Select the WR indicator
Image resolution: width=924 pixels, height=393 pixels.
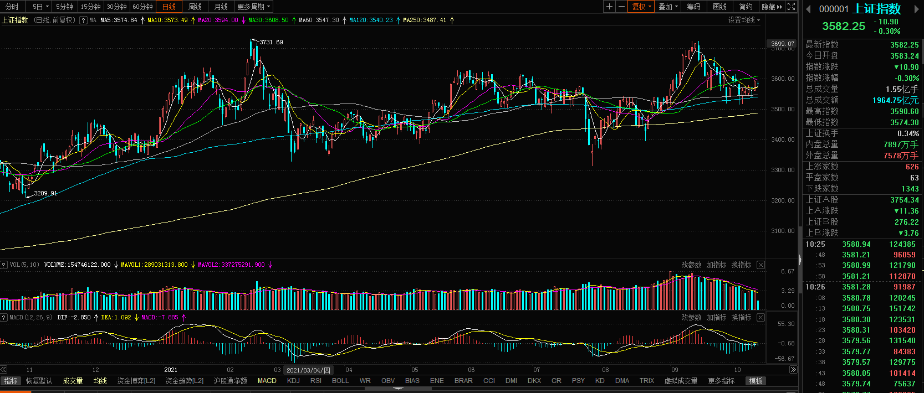tap(365, 381)
